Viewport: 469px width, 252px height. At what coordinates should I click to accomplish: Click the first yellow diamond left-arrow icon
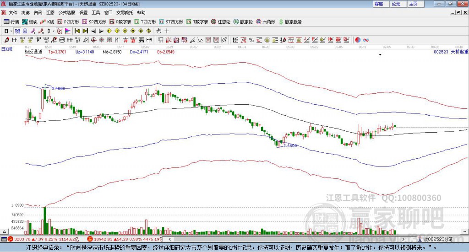[109, 31]
